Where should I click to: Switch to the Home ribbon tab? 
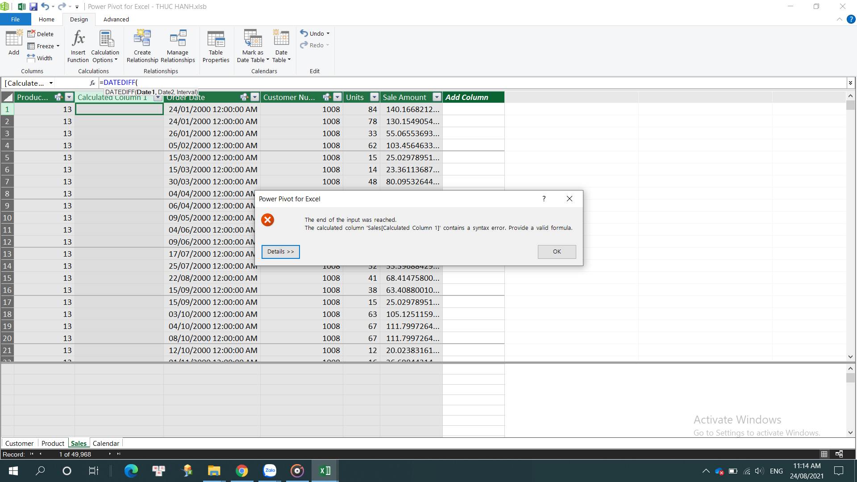[x=46, y=19]
